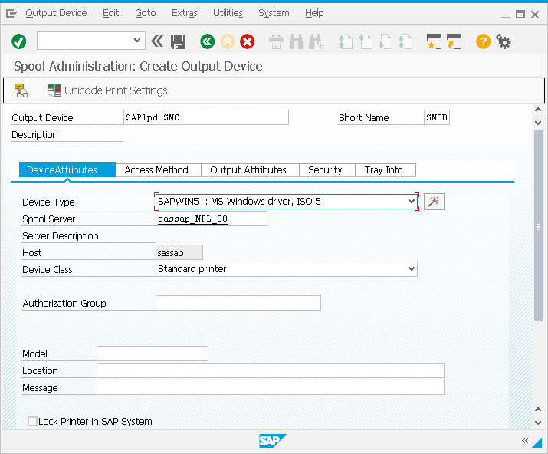Viewport: 548px width, 454px height.
Task: Click the Model input field
Action: pos(153,354)
